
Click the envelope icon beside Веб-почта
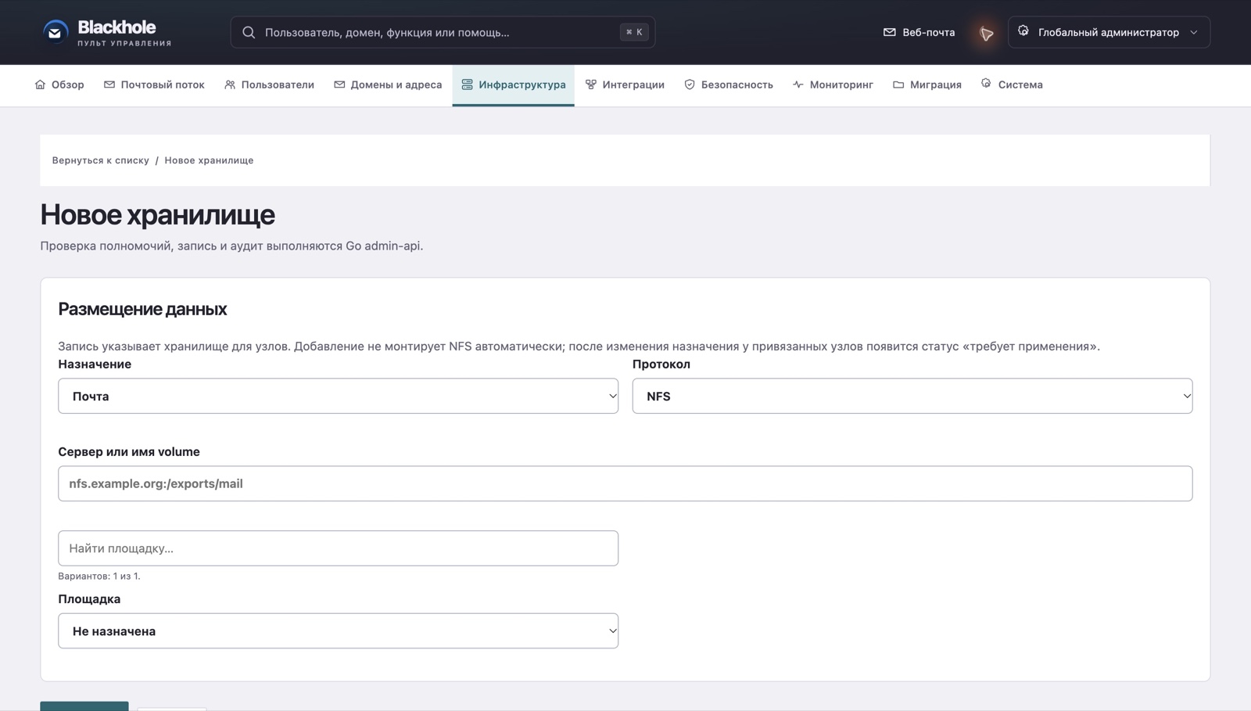click(889, 32)
